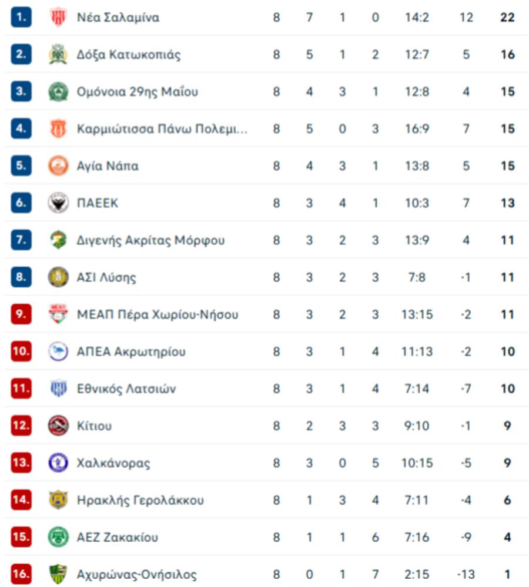Open the Καρμιώτισσα Πάνω Πολεμιδιών team link

coord(162,129)
